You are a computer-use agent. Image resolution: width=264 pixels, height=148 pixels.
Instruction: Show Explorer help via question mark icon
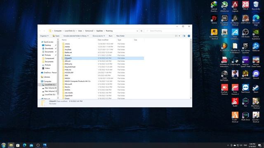click(189, 36)
